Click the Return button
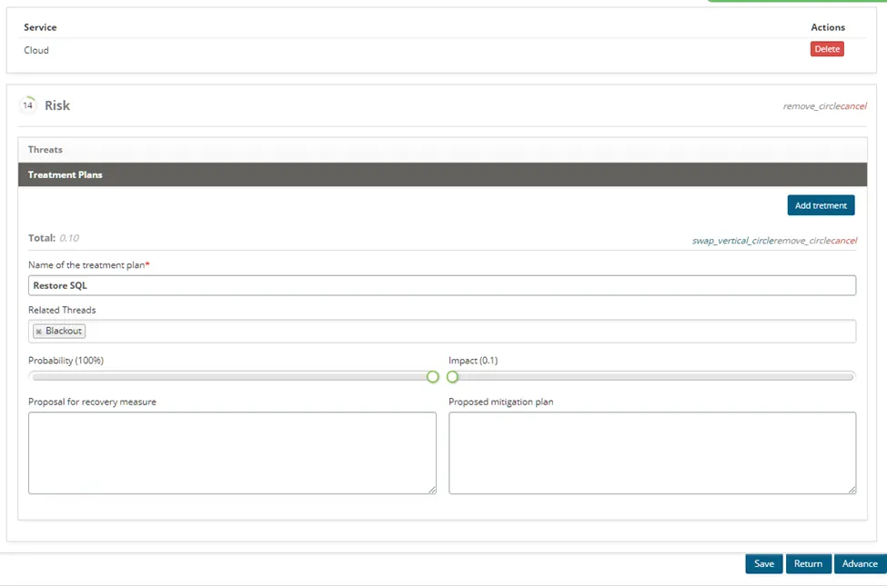The width and height of the screenshot is (887, 586). [x=809, y=564]
